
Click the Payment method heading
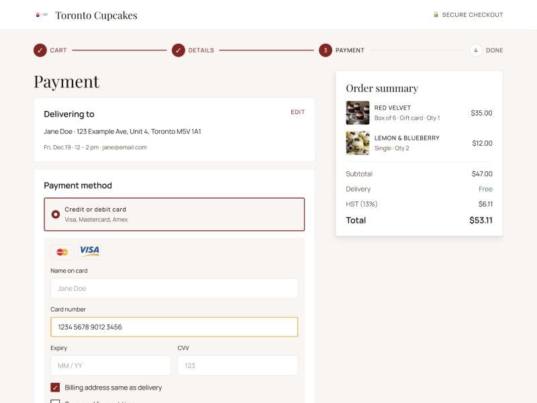point(78,185)
